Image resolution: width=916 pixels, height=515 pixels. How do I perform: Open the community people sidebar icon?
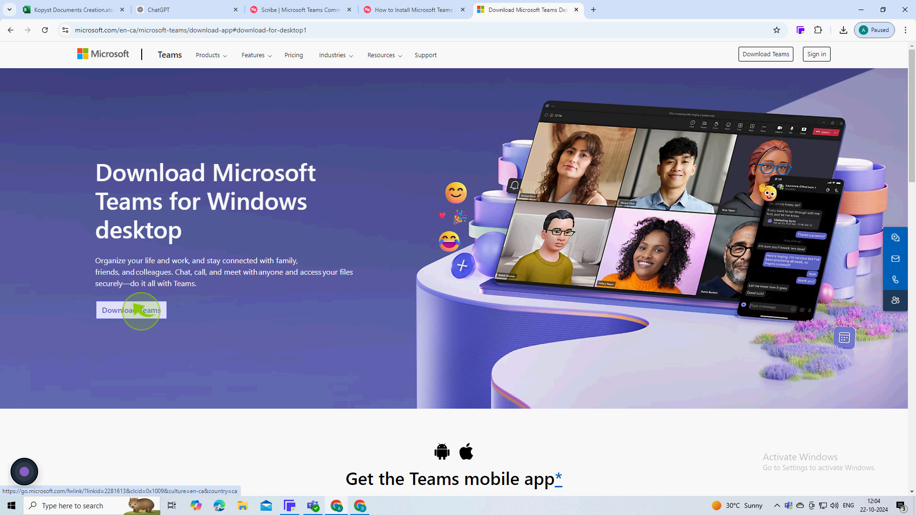895,300
